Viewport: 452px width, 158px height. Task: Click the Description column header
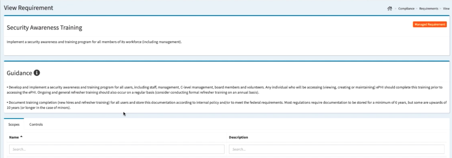238,137
